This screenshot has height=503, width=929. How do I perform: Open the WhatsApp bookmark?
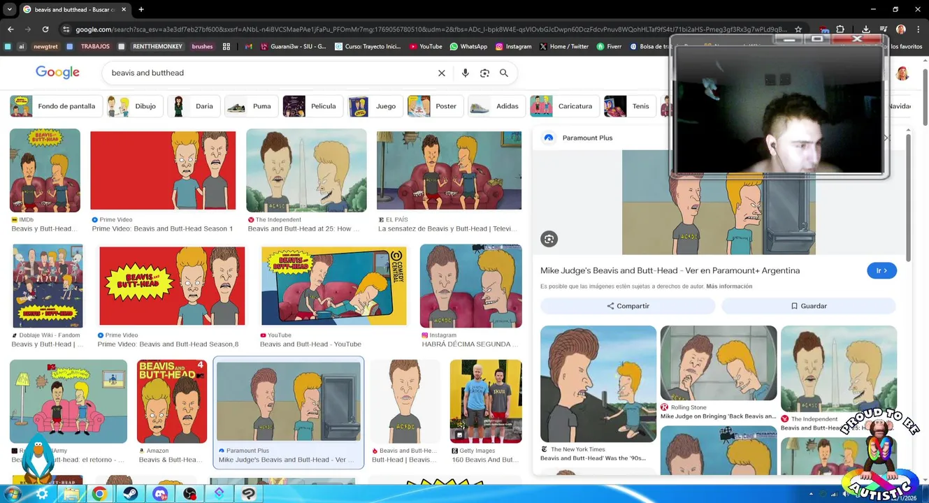pyautogui.click(x=468, y=47)
